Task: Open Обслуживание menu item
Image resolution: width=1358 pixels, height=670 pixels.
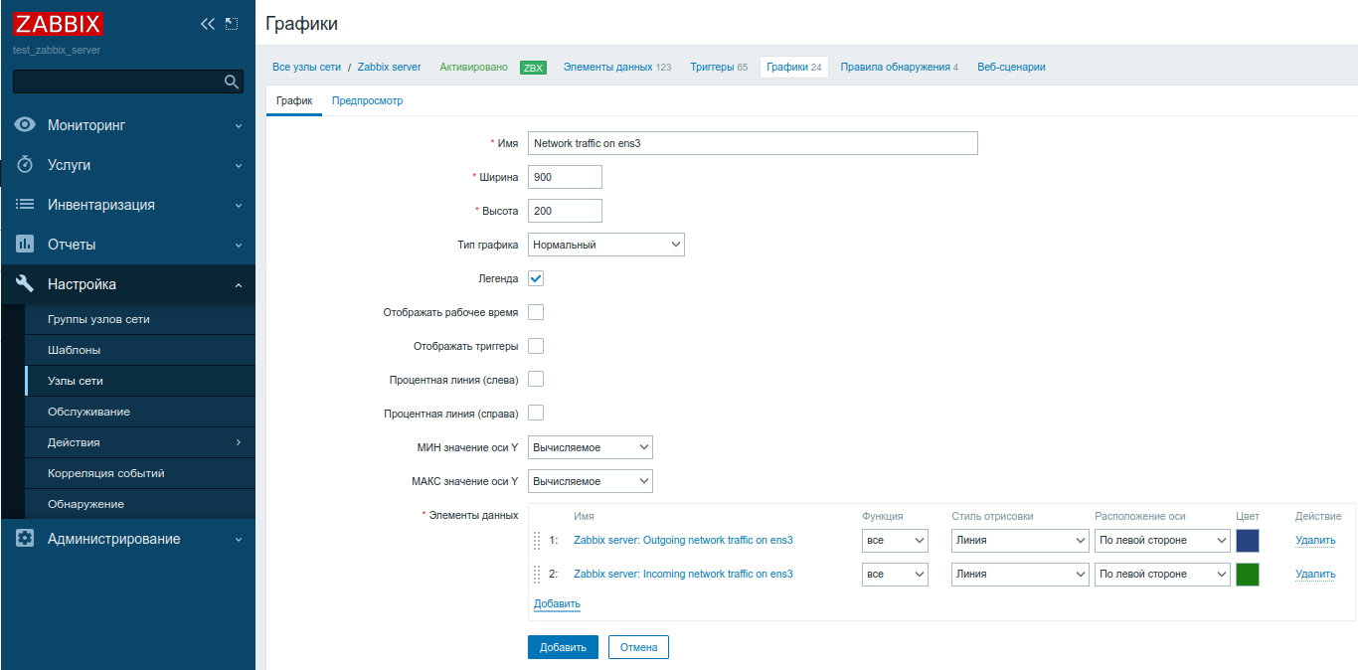Action: click(140, 412)
